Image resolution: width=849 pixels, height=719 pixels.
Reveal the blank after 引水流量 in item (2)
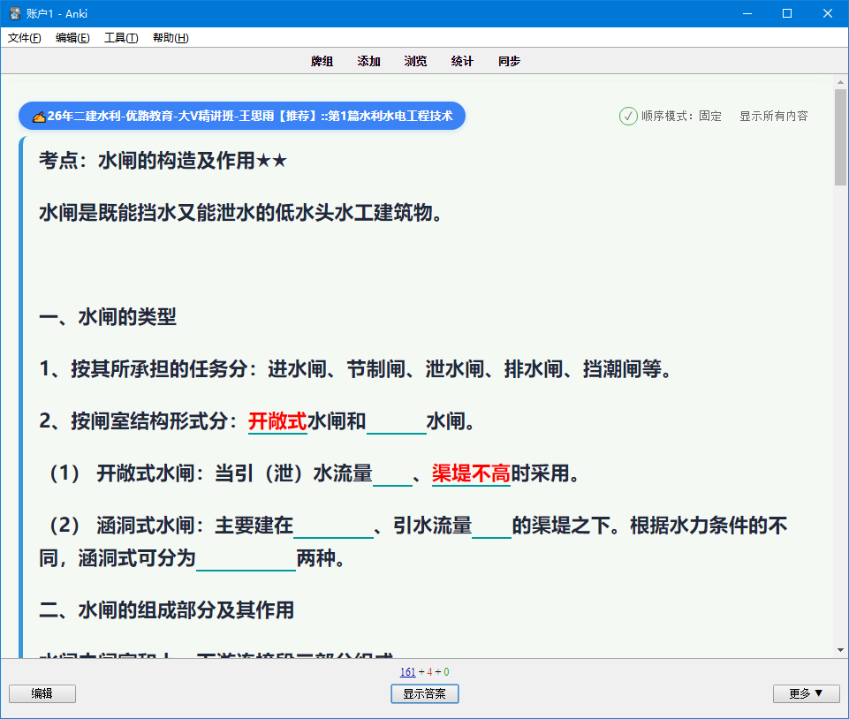(x=491, y=527)
